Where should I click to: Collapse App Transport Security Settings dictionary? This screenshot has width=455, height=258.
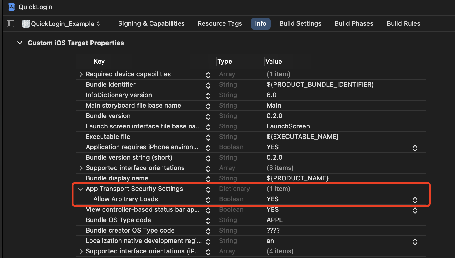pos(81,189)
